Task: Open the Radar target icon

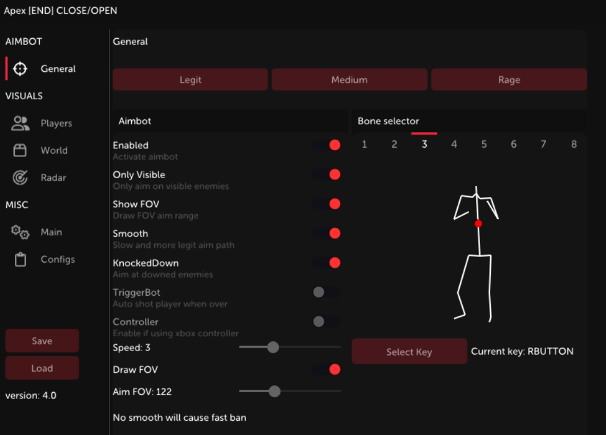Action: click(x=20, y=178)
